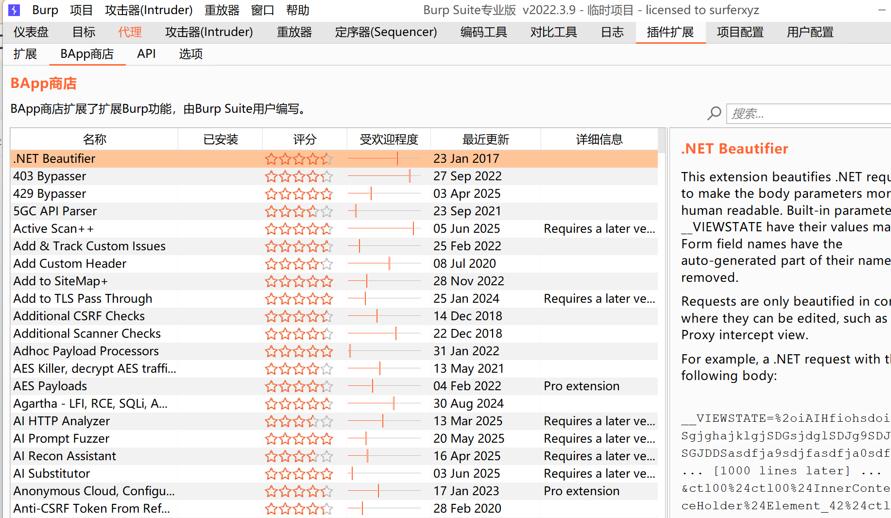Image resolution: width=891 pixels, height=518 pixels.
Task: Switch to the 代理 tab
Action: pyautogui.click(x=130, y=32)
